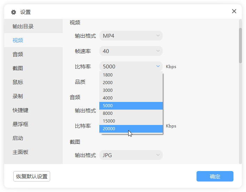Select 1800 from the bitrate list
The width and height of the screenshot is (246, 192).
point(131,75)
